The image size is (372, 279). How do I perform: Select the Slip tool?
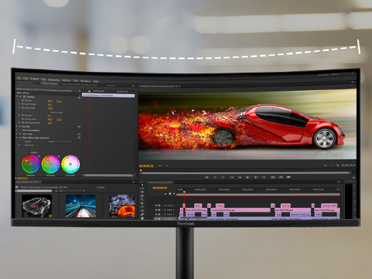point(142,207)
